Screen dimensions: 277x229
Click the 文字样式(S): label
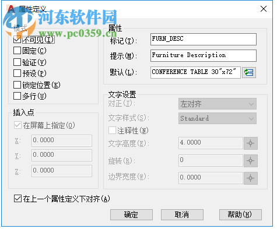[129, 118]
